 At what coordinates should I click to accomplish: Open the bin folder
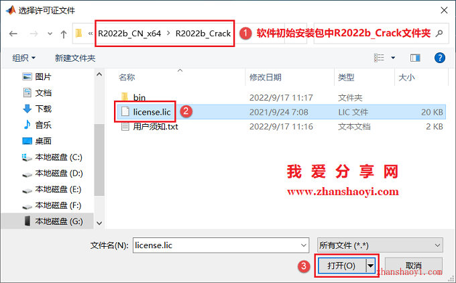point(139,97)
